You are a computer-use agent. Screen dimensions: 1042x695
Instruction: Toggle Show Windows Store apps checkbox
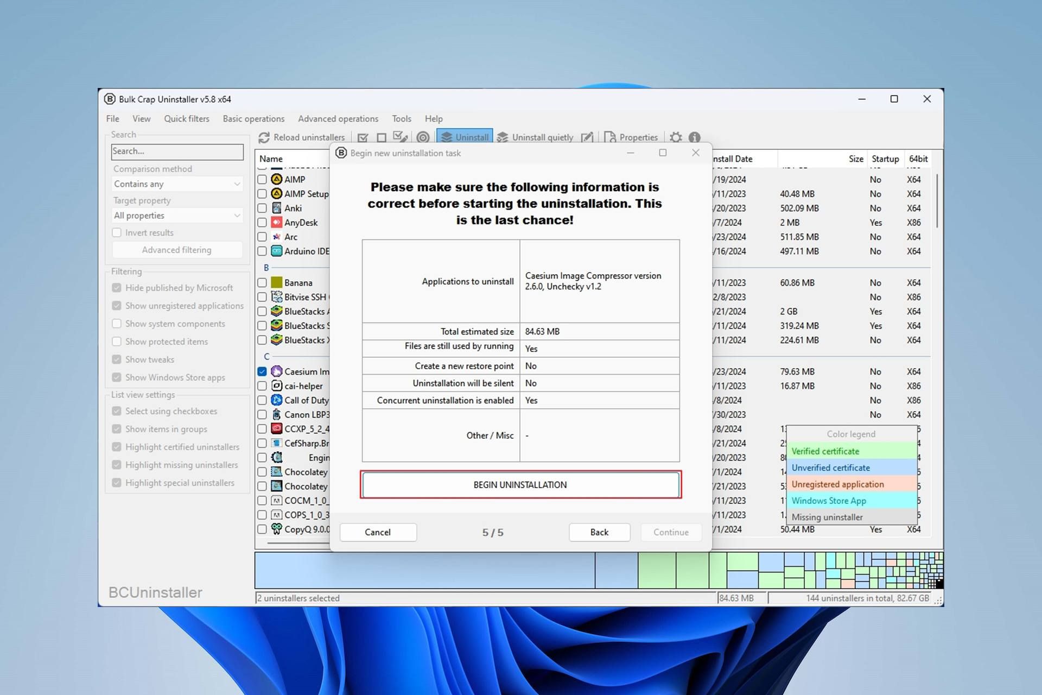(x=117, y=377)
